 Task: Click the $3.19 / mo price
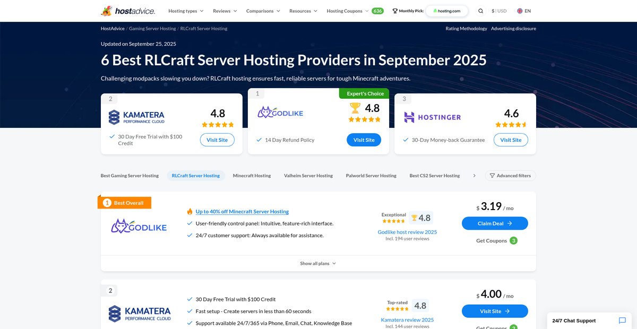495,207
